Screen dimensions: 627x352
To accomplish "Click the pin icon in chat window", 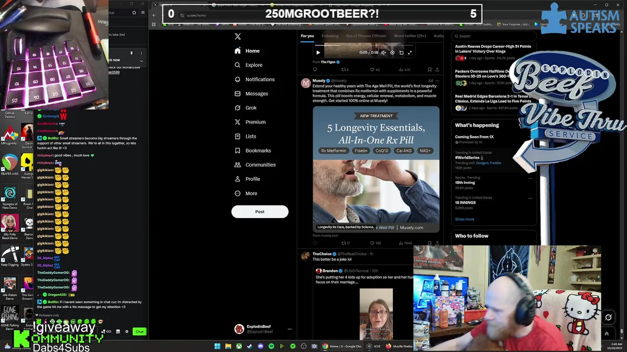I will pos(131,53).
